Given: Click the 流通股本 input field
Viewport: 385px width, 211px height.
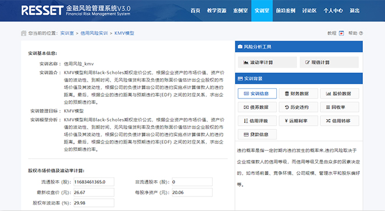Looking at the screenshot, I should tap(94, 182).
